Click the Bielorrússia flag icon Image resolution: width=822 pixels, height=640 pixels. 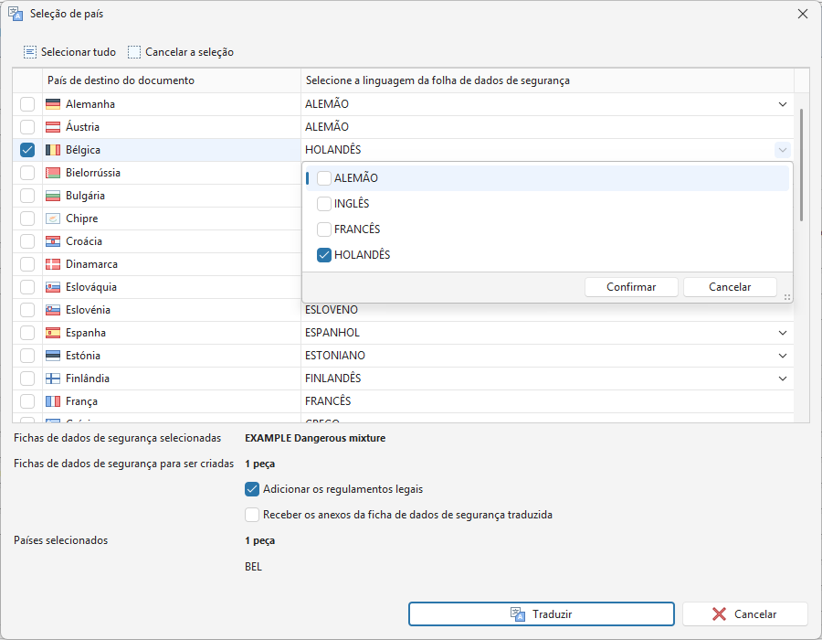click(53, 173)
